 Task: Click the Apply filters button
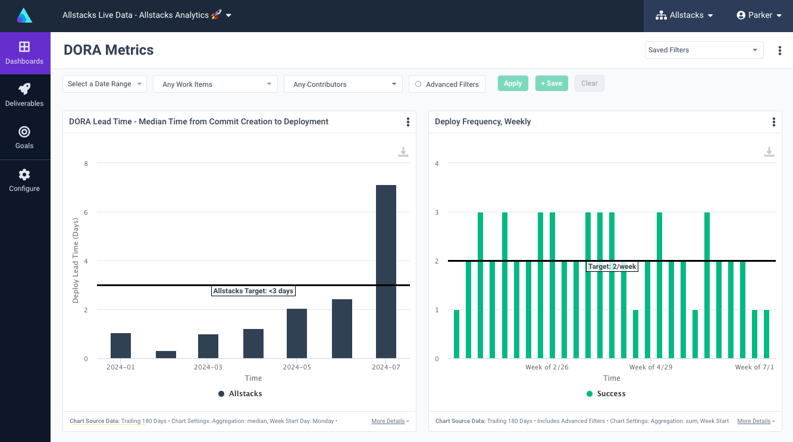tap(513, 83)
